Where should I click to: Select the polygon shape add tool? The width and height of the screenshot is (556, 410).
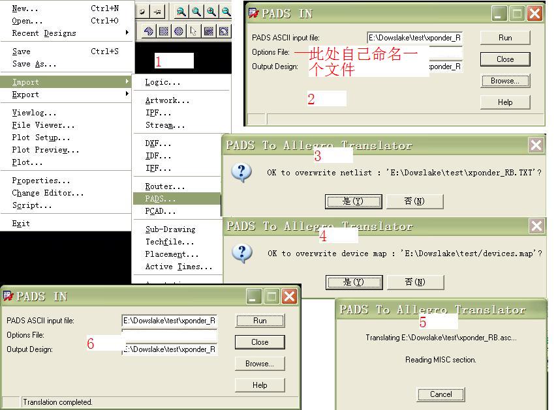pyautogui.click(x=148, y=31)
